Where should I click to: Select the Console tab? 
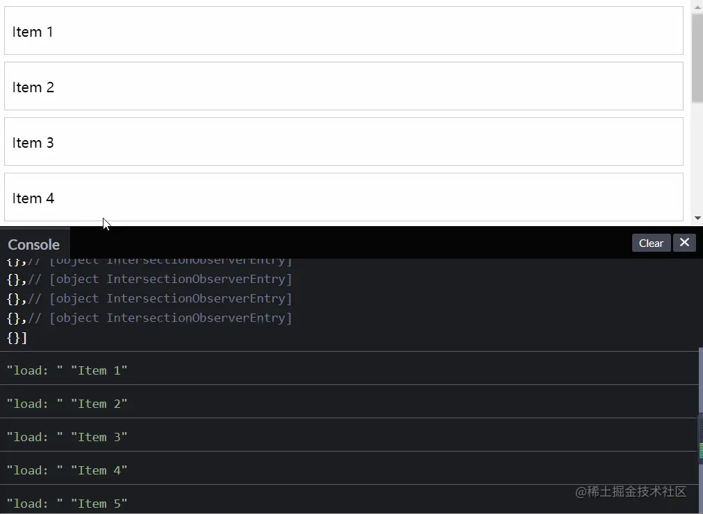coord(33,244)
